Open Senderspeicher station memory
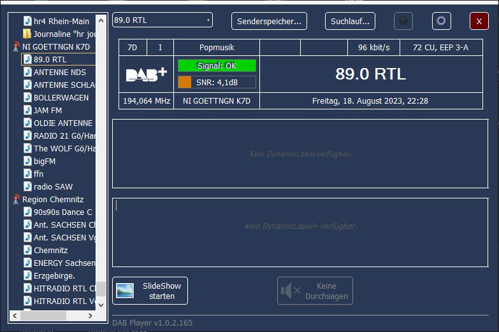This screenshot has width=499, height=332. [269, 21]
